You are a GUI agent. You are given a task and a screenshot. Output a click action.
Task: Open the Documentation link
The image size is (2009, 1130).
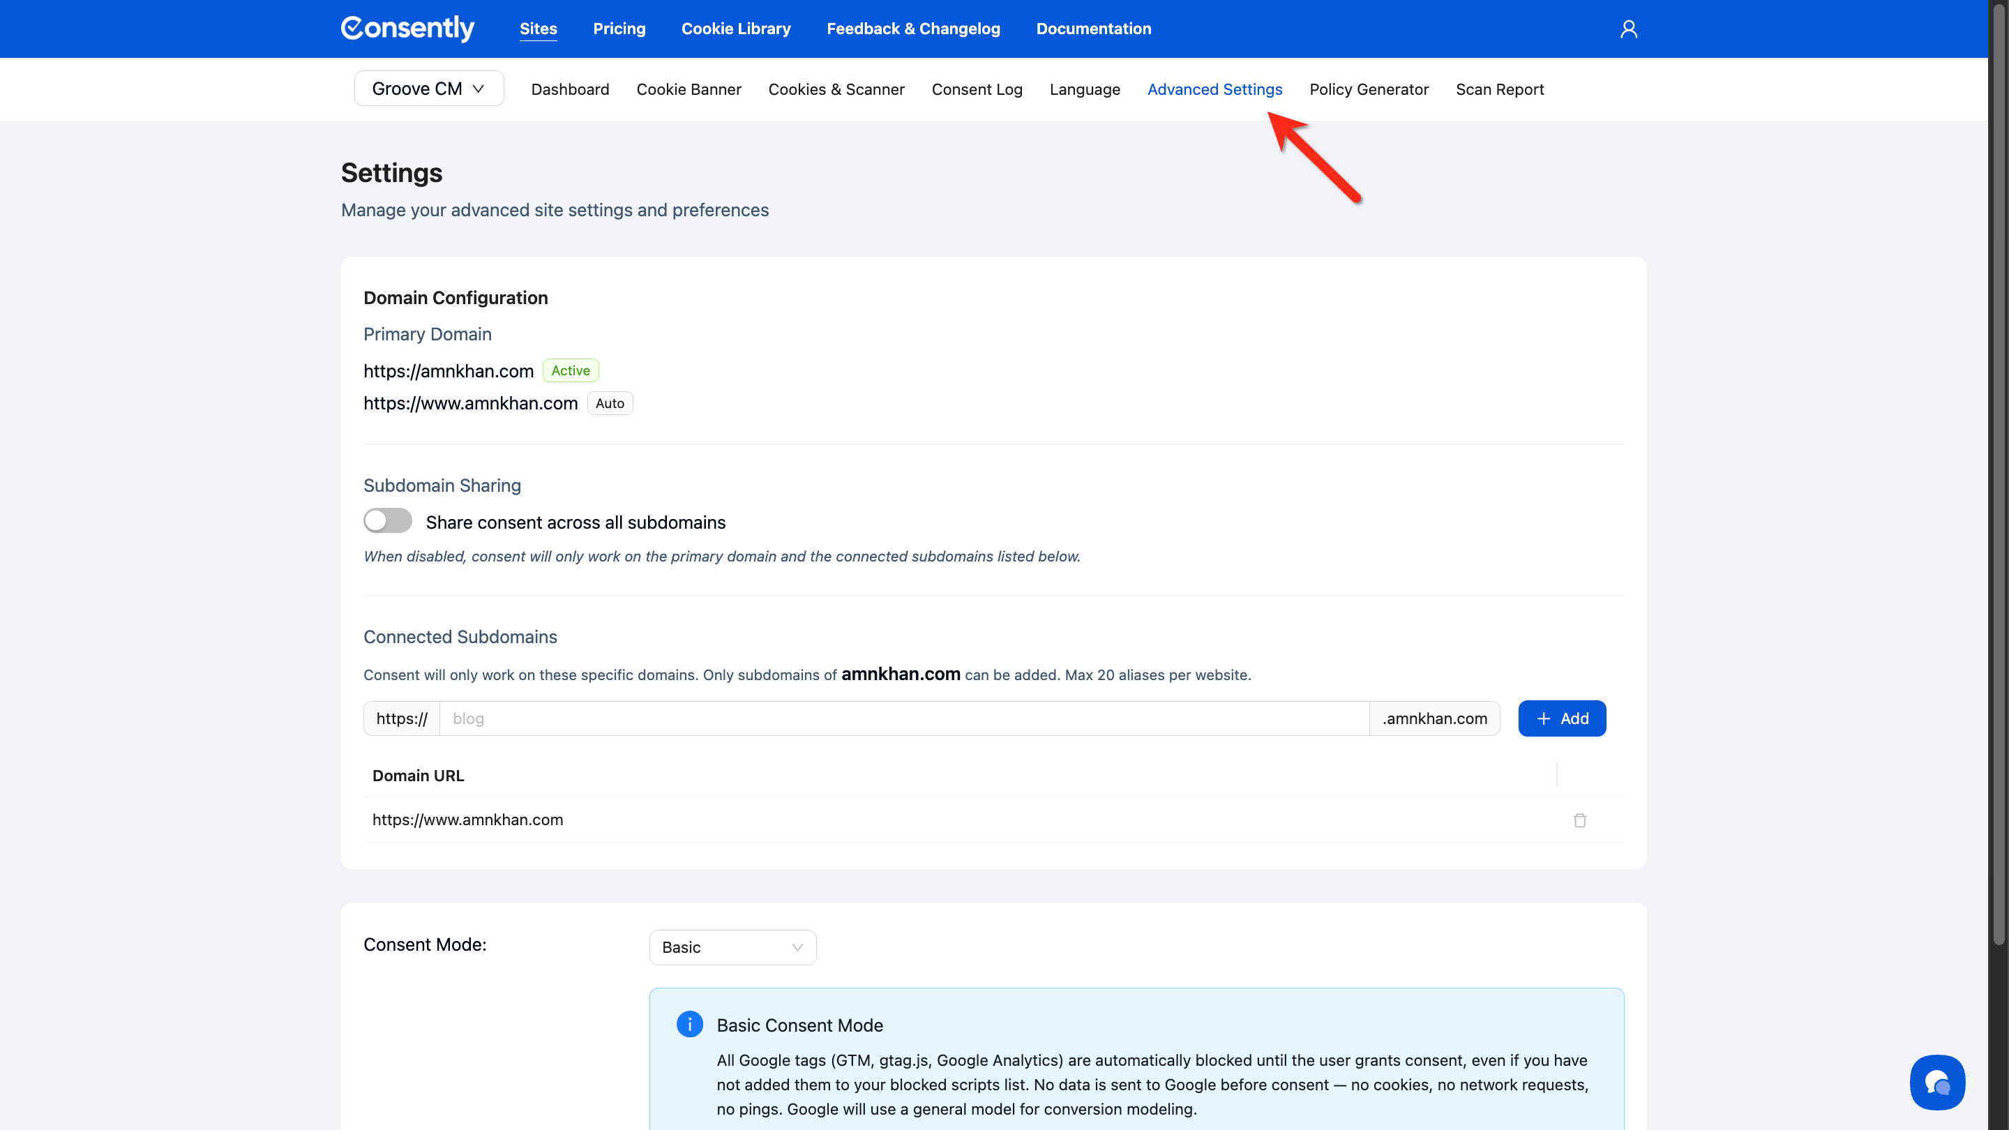(x=1092, y=29)
